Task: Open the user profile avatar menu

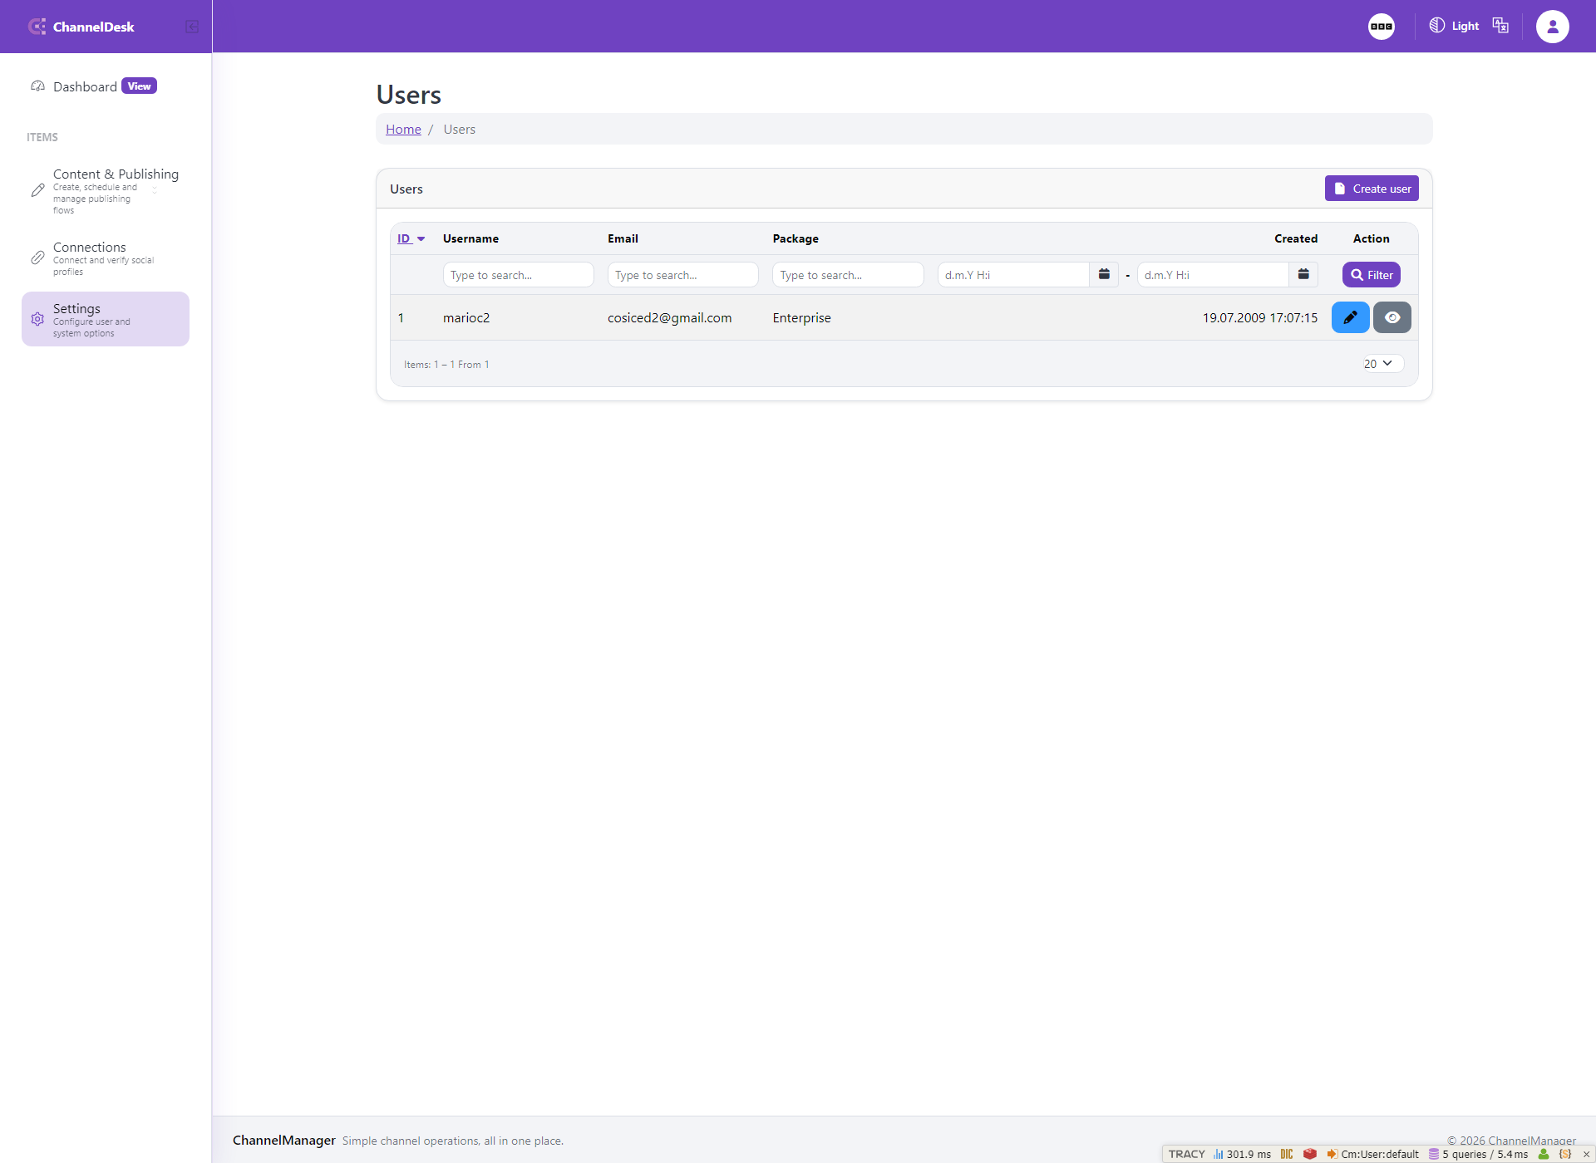Action: (x=1552, y=27)
